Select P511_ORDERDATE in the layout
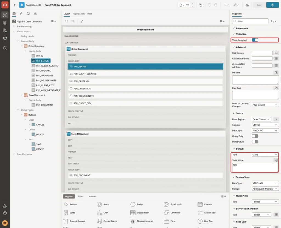281x228 pixels. (145, 89)
